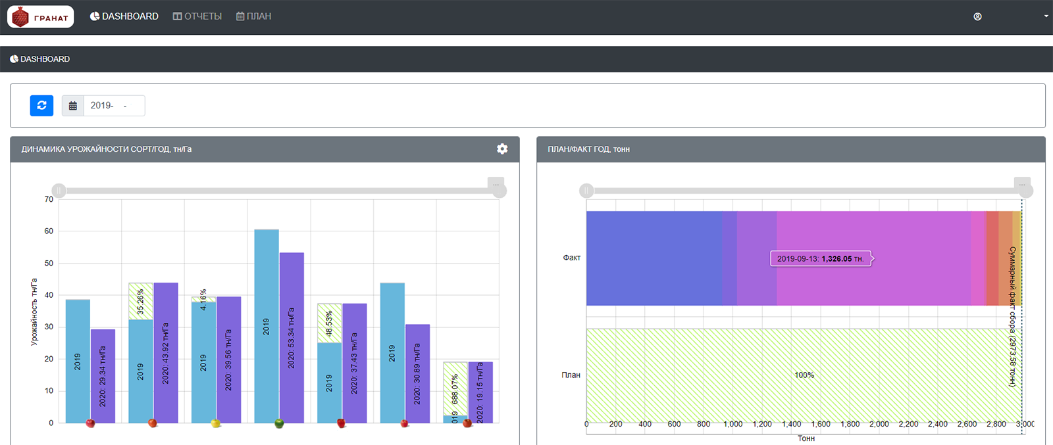Open the План/Факт chart's three-dot menu
The image size is (1053, 445).
(x=1022, y=184)
